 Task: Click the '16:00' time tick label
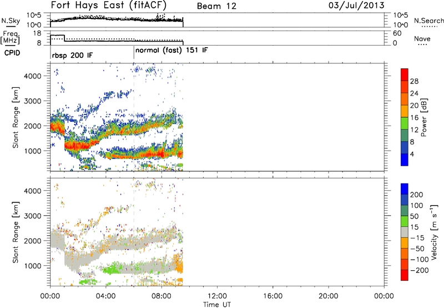pos(273,296)
